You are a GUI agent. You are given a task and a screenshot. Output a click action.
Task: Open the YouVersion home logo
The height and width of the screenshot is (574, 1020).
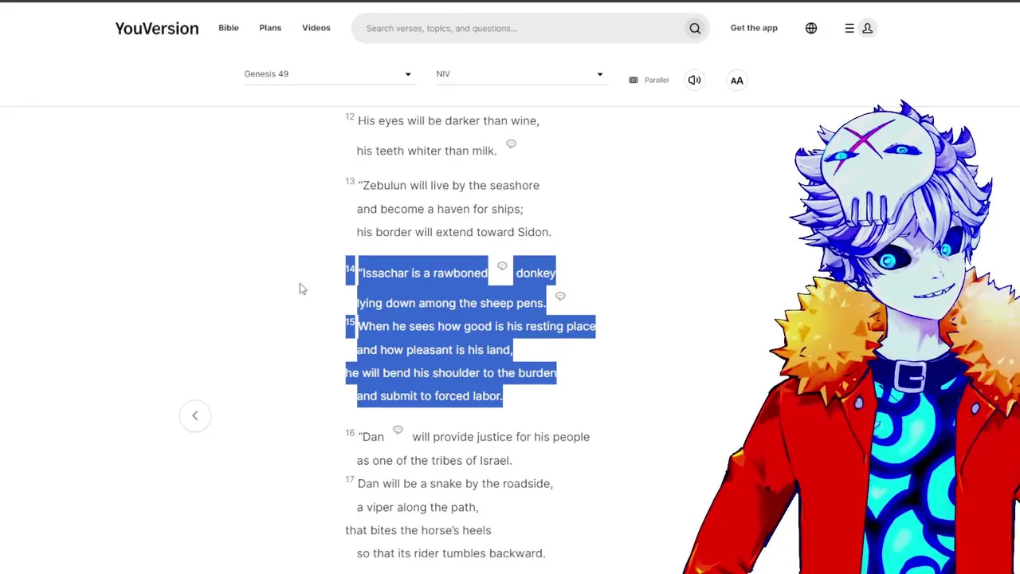point(157,29)
